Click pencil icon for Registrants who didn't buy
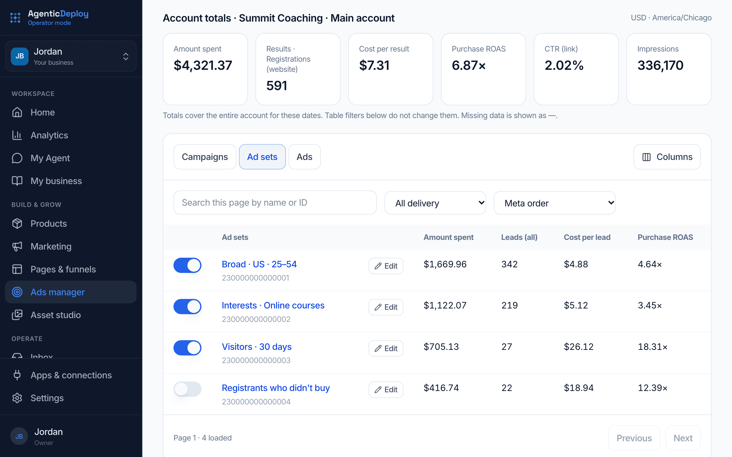 coord(378,390)
